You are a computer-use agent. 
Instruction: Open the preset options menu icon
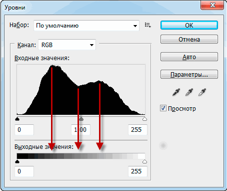click(147, 25)
